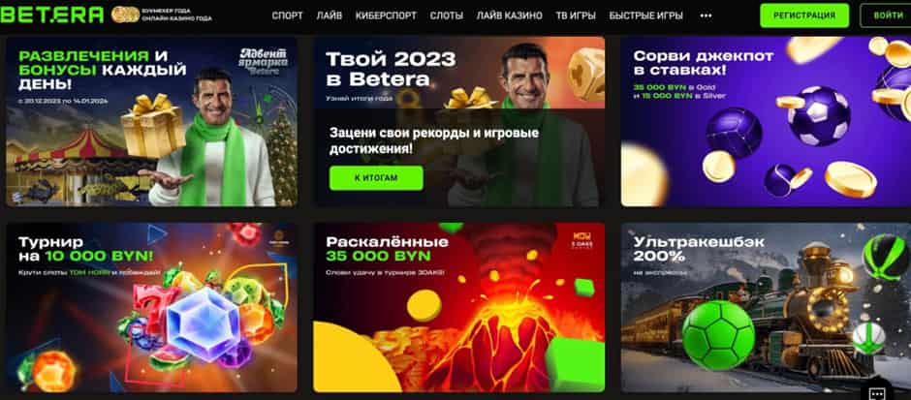Click the Войти login button
Image resolution: width=911 pixels, height=400 pixels.
(887, 15)
